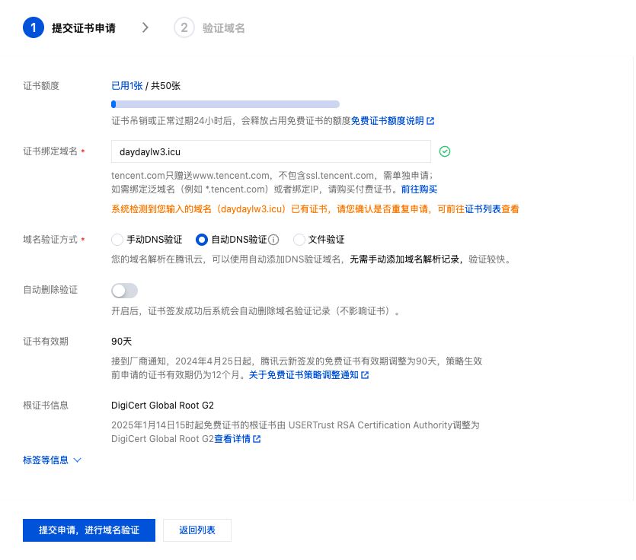Image resolution: width=636 pixels, height=560 pixels.
Task: Select 自动DNS验证 radio option
Action: coord(202,240)
